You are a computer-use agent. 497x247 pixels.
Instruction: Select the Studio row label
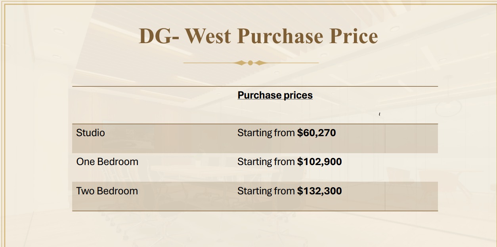click(91, 133)
